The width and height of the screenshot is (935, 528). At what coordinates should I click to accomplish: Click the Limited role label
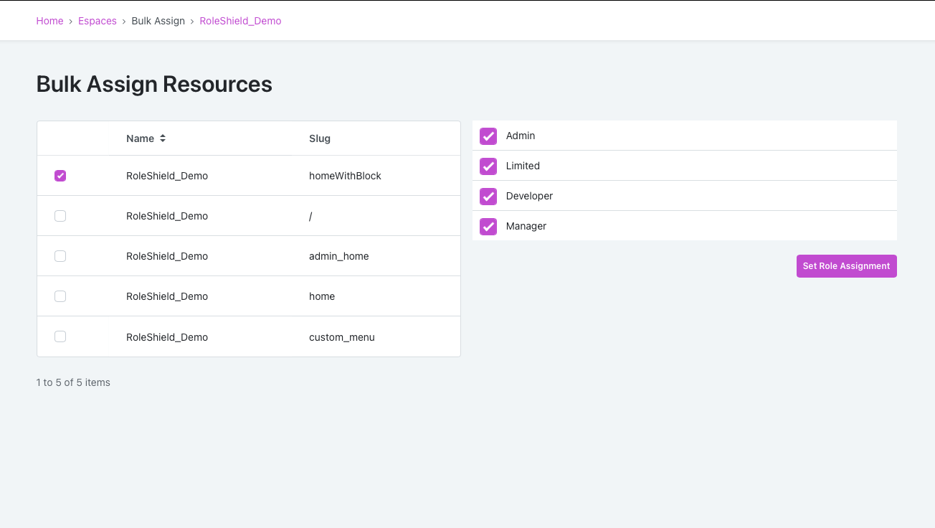coord(523,166)
